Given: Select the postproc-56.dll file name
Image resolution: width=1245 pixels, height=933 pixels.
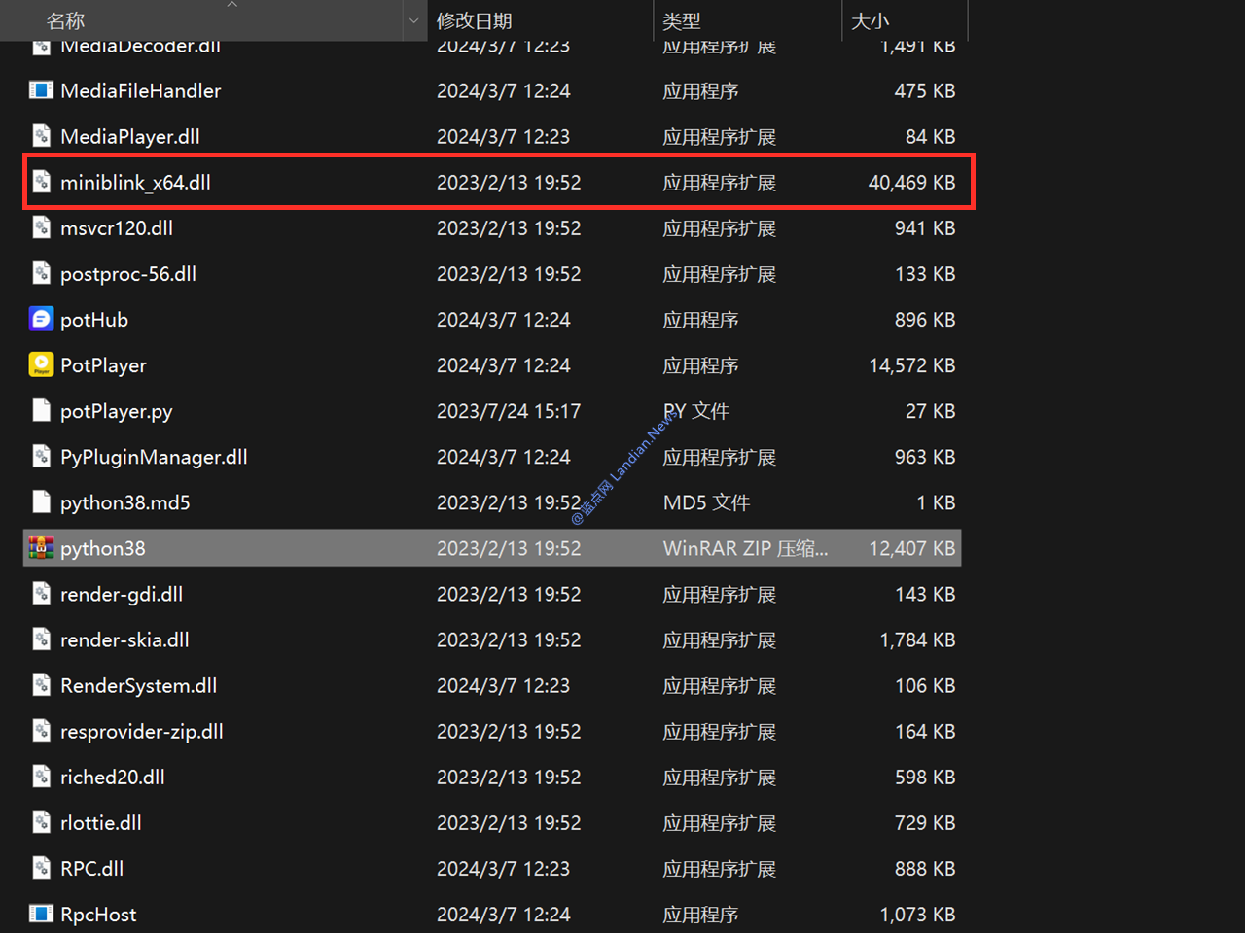Looking at the screenshot, I should [x=128, y=274].
